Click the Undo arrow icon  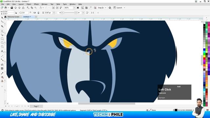click(40, 8)
